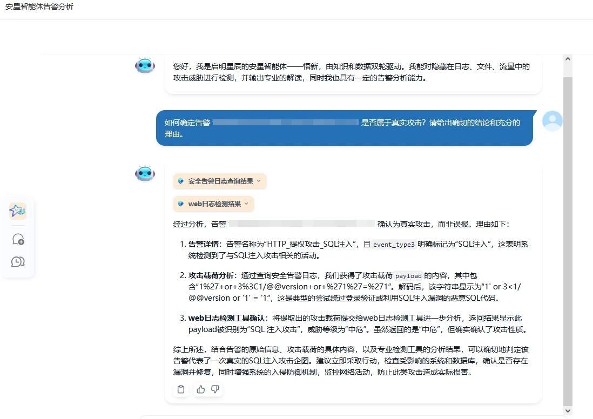This screenshot has width=593, height=419.
Task: Click the globe icon on 安全告警日志查询结果 chip
Action: (x=180, y=181)
